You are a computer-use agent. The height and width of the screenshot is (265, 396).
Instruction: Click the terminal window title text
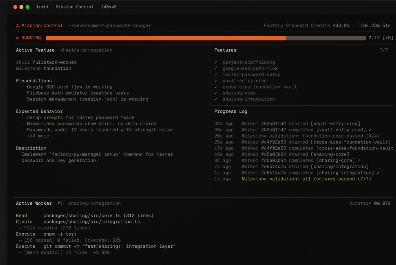tap(76, 7)
